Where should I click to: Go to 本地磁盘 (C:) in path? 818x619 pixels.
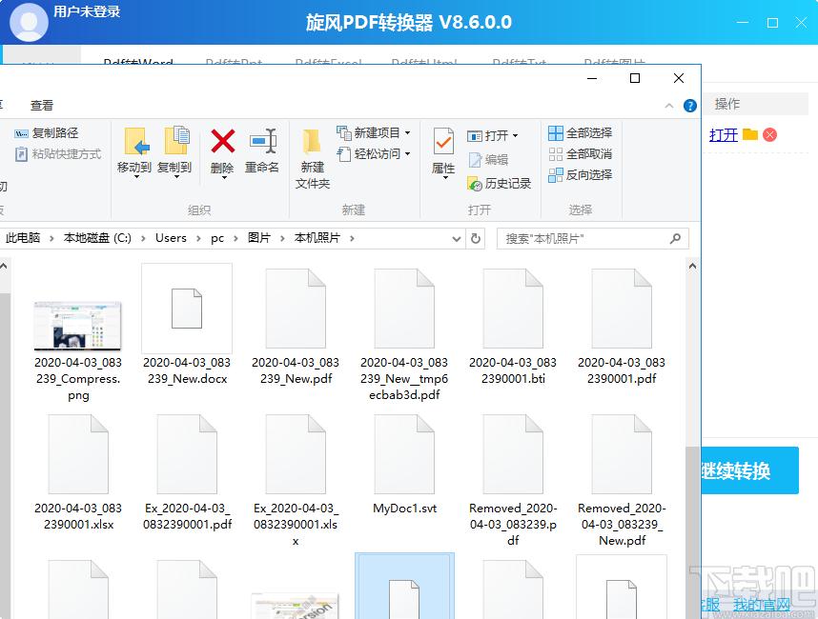coord(97,238)
